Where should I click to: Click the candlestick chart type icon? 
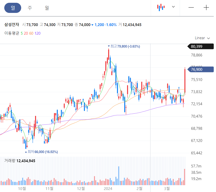coord(161,7)
